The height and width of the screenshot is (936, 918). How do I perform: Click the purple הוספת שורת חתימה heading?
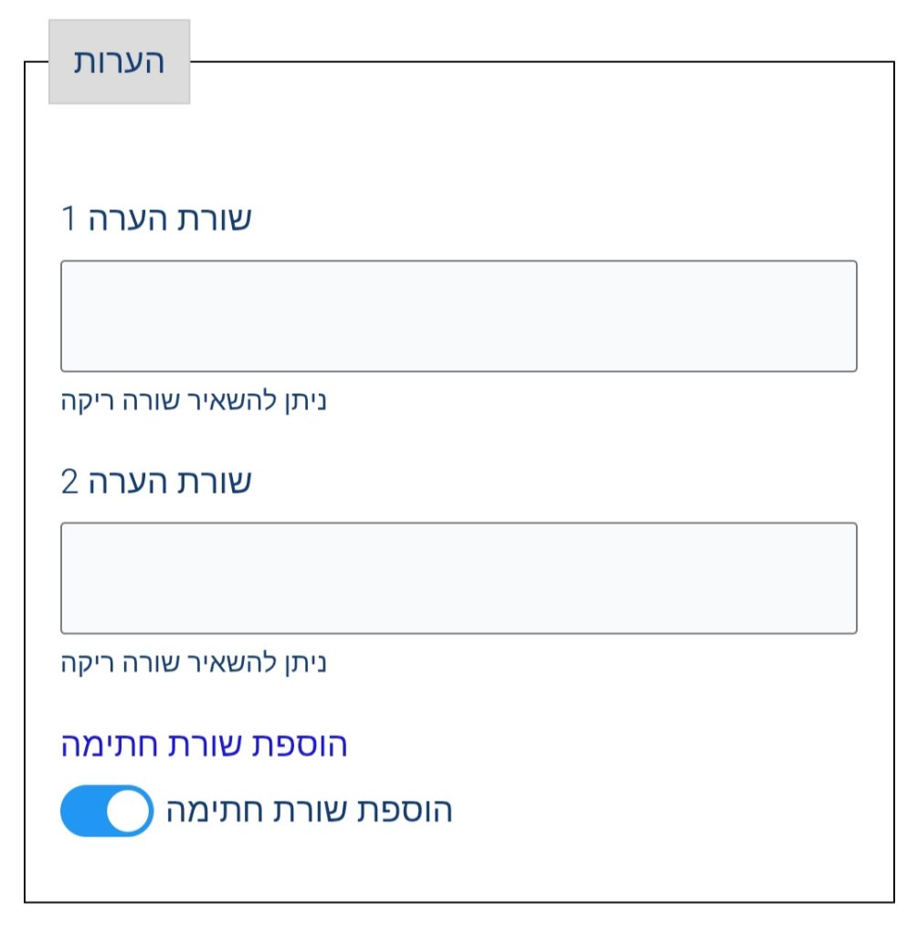coord(204,745)
